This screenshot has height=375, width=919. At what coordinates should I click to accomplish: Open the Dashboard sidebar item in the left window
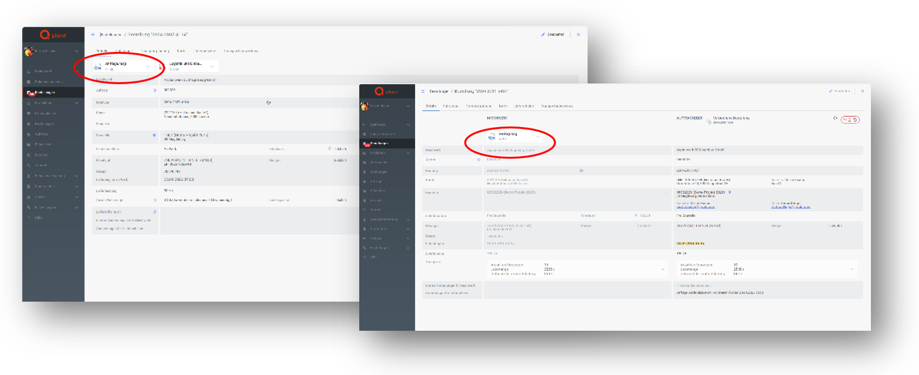pyautogui.click(x=43, y=71)
